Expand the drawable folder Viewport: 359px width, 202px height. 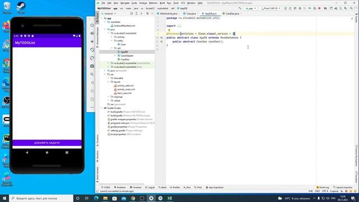[108, 78]
